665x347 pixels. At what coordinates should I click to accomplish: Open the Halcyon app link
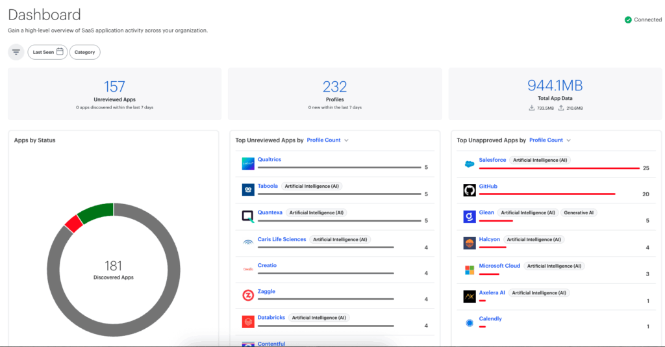pyautogui.click(x=490, y=239)
